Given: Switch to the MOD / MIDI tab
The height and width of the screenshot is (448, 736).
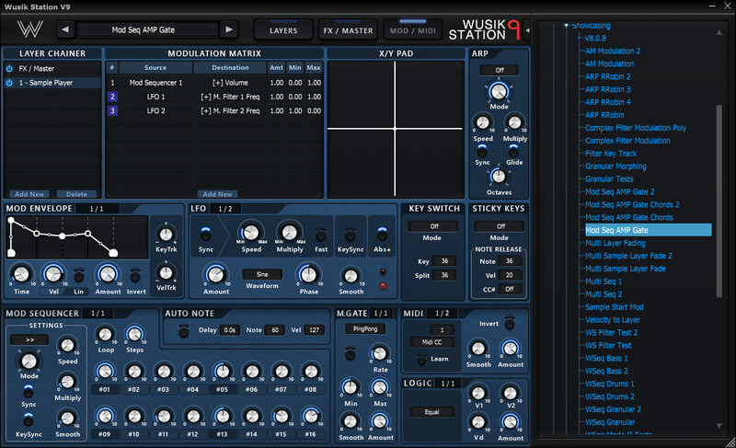Looking at the screenshot, I should [412, 30].
